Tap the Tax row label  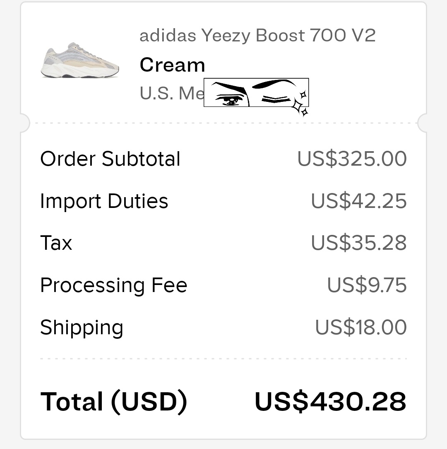[56, 243]
